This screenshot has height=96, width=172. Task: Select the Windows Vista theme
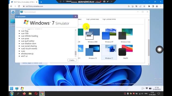[x=126, y=35]
